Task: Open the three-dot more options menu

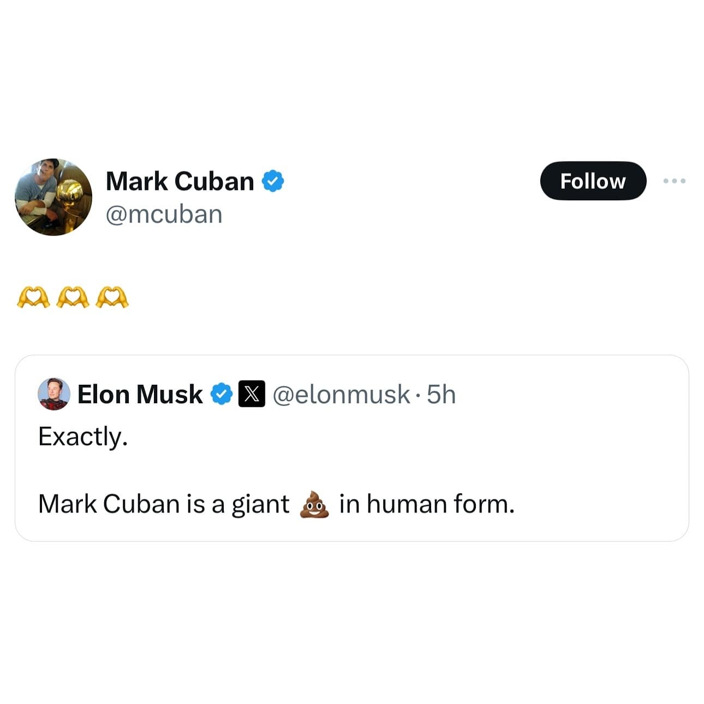Action: coord(675,181)
